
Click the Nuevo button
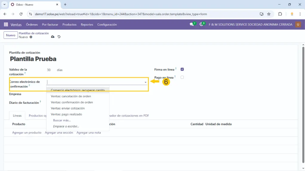[10, 35]
